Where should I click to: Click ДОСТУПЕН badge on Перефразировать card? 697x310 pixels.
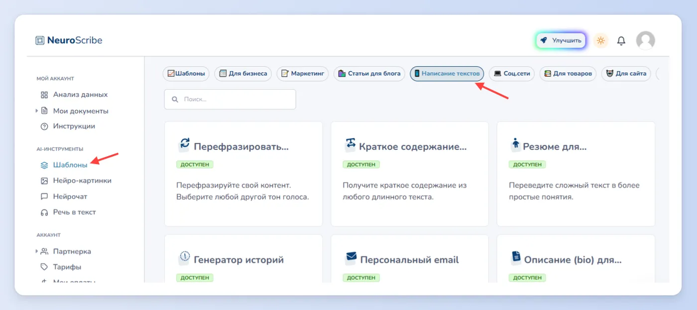coord(195,164)
